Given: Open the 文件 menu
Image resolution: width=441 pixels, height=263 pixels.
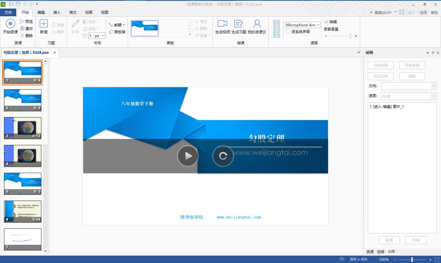Looking at the screenshot, I should click(8, 12).
